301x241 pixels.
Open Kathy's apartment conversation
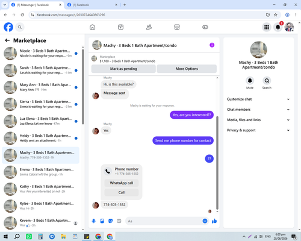40,189
